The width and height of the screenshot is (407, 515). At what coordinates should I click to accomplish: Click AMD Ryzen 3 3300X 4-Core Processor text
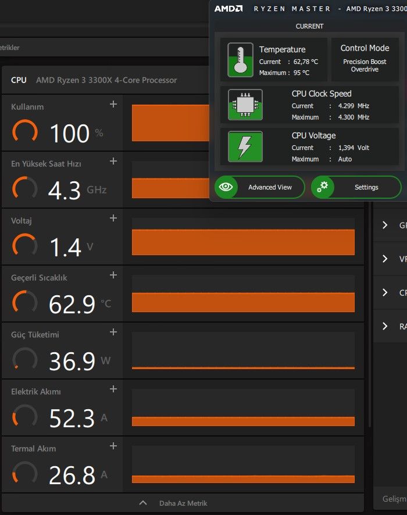[106, 80]
